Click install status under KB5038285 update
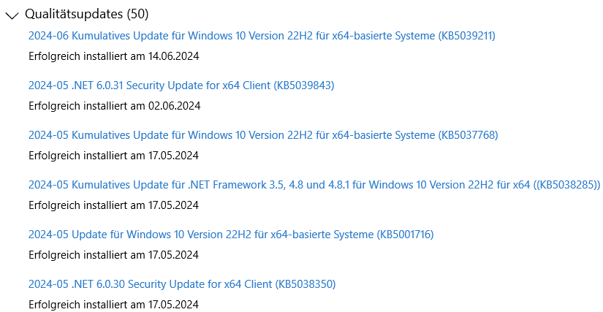 [114, 205]
